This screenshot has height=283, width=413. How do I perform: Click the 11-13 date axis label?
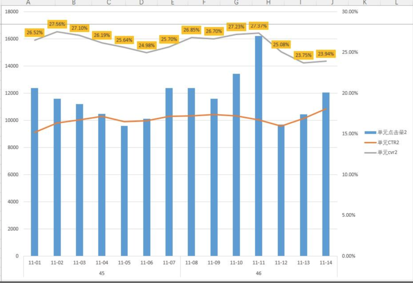[x=303, y=263]
